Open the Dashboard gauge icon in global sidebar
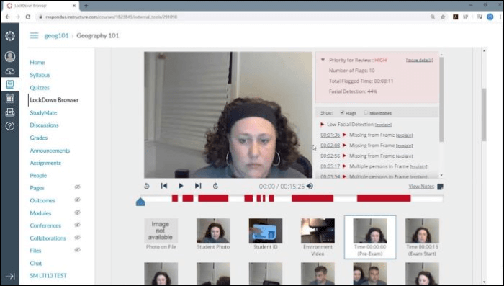 point(10,71)
